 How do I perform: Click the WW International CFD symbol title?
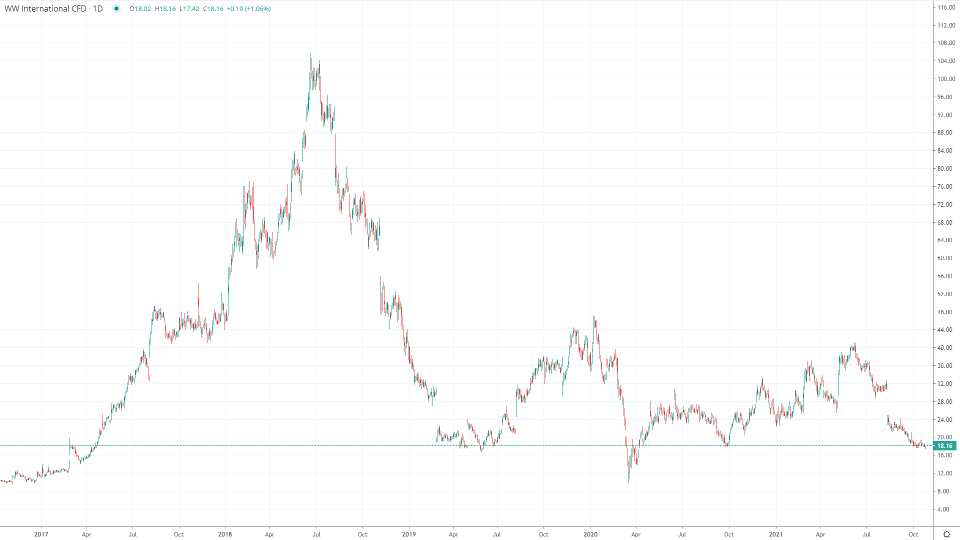point(45,9)
